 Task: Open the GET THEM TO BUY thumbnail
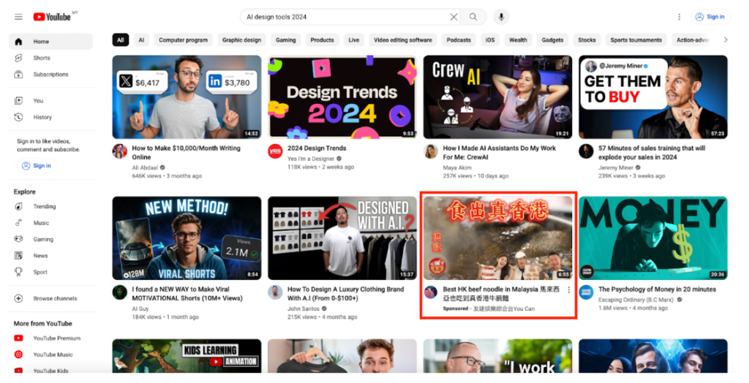[x=653, y=97]
